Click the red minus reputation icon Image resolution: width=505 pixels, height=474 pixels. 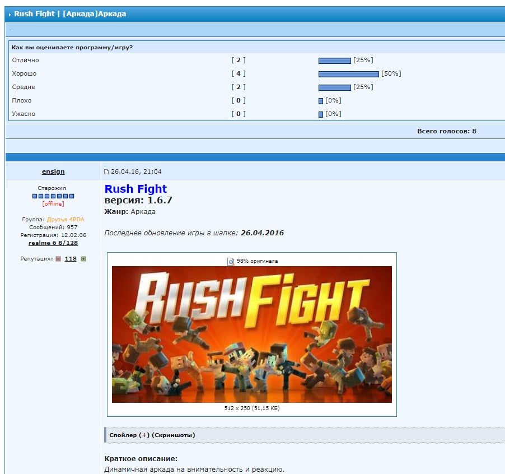(58, 259)
